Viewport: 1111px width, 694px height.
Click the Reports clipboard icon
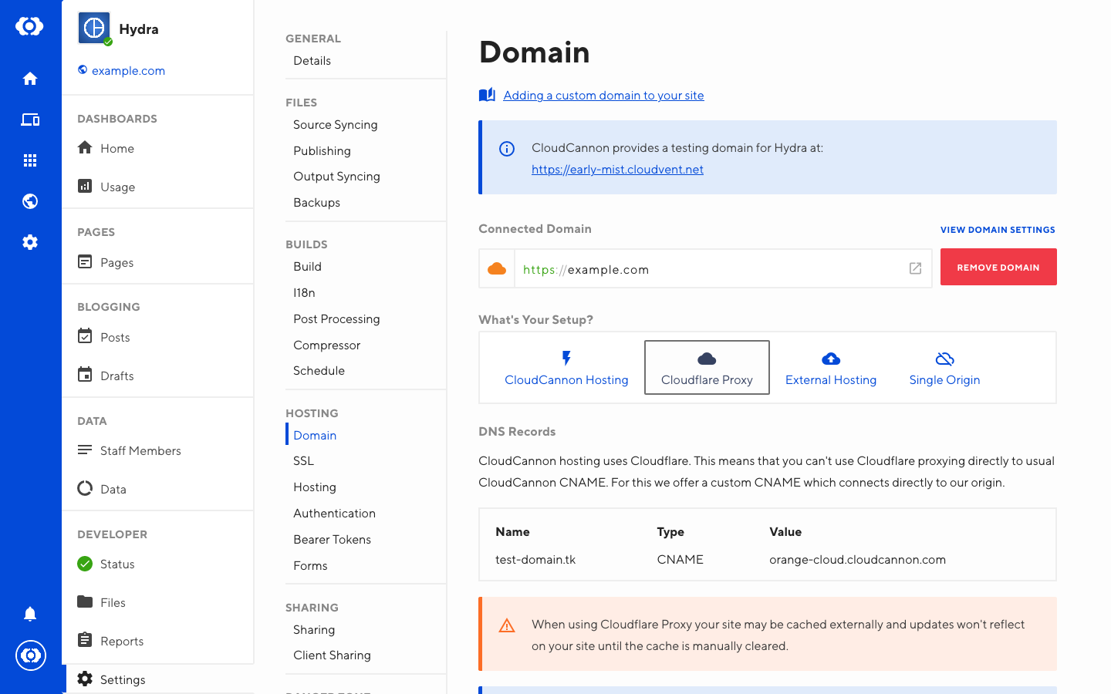click(85, 640)
